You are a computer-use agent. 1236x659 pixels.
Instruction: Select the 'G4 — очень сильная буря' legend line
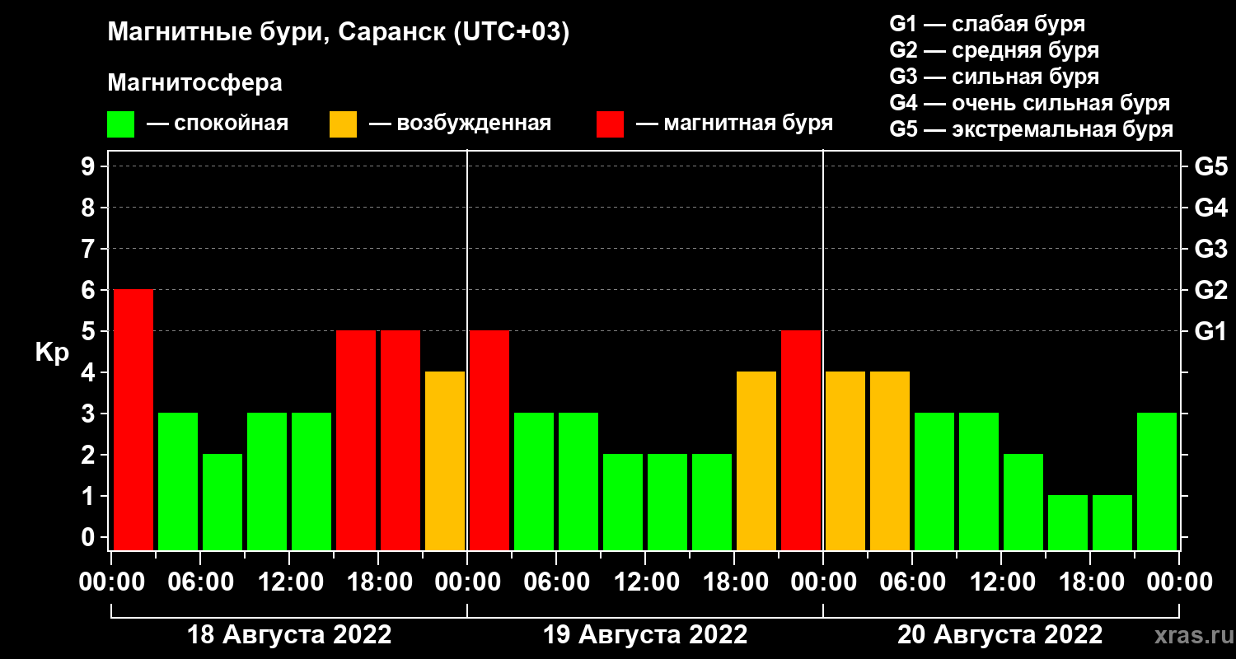point(1030,104)
